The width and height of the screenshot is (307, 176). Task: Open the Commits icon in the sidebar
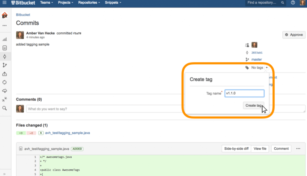tap(4, 56)
